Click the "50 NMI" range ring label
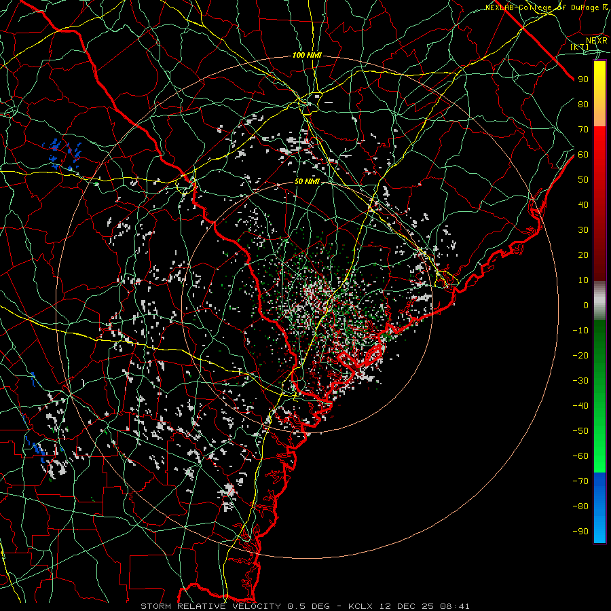The width and height of the screenshot is (611, 611). point(307,181)
